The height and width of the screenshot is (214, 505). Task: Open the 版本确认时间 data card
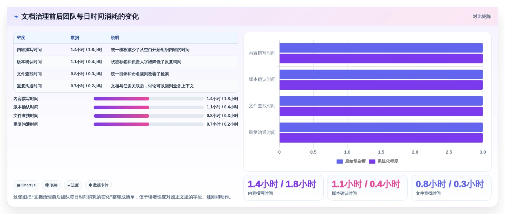[x=367, y=188]
